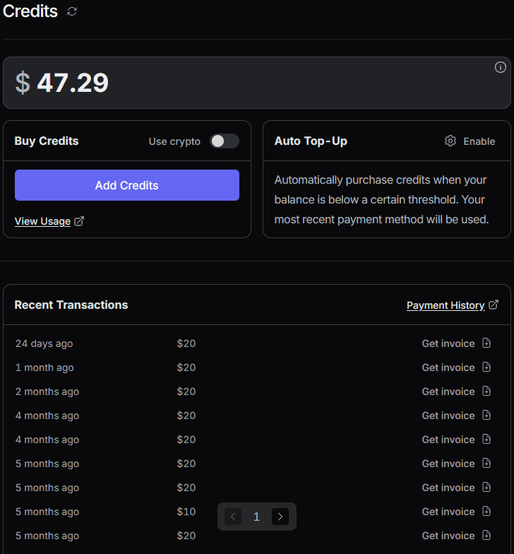The height and width of the screenshot is (554, 514).
Task: Click the Add Credits button
Action: point(127,185)
